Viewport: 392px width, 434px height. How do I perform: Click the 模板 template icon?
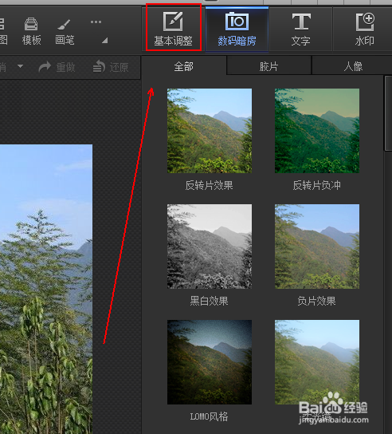[31, 31]
